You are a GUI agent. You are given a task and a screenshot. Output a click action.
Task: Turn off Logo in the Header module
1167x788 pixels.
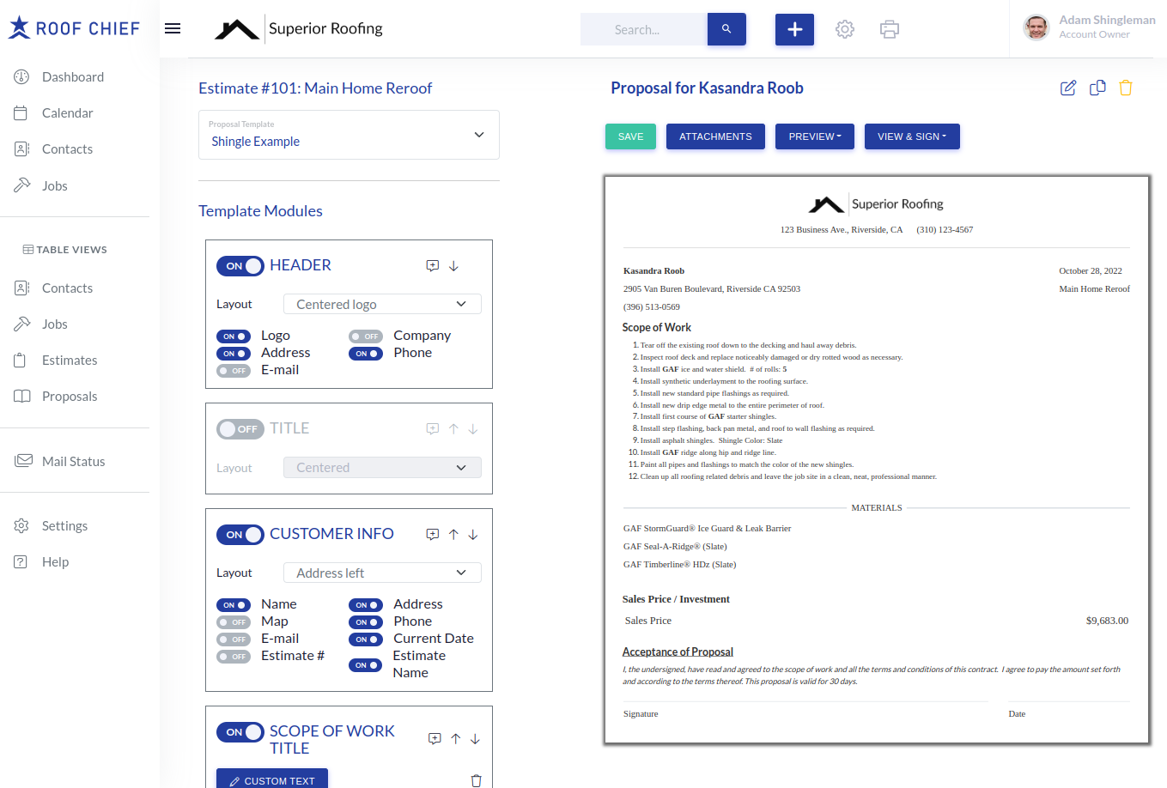[x=233, y=336]
